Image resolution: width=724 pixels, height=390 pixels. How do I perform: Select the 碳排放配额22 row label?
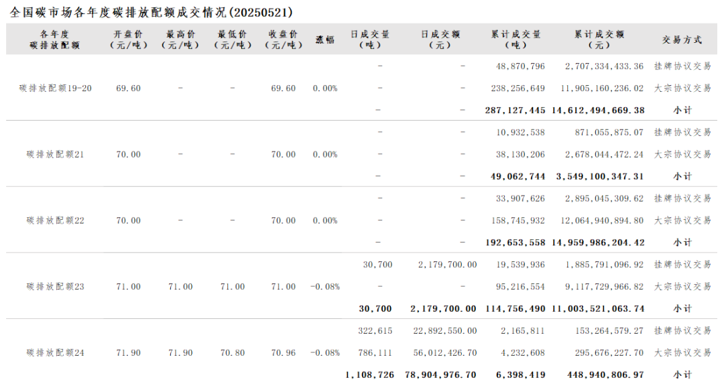coord(56,220)
